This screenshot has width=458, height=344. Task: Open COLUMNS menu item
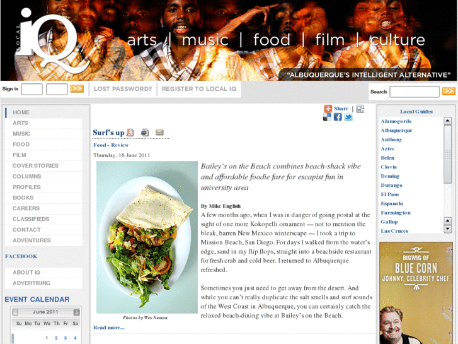coord(43,177)
